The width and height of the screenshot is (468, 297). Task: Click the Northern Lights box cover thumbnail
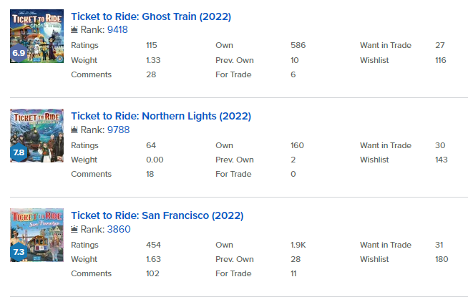pyautogui.click(x=36, y=135)
